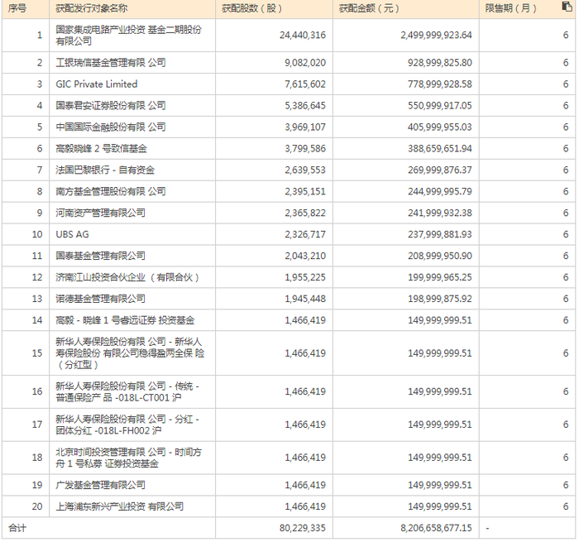Select 广发基金管理有限公司 name cell
The width and height of the screenshot is (579, 542).
click(x=132, y=485)
